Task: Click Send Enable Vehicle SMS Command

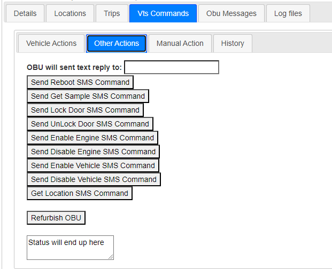Action: 93,165
